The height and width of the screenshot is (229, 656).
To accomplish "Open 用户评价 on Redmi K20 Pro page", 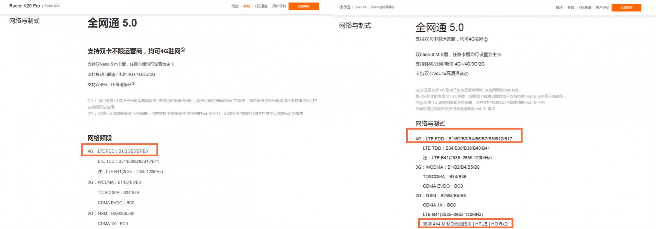I will pyautogui.click(x=279, y=6).
